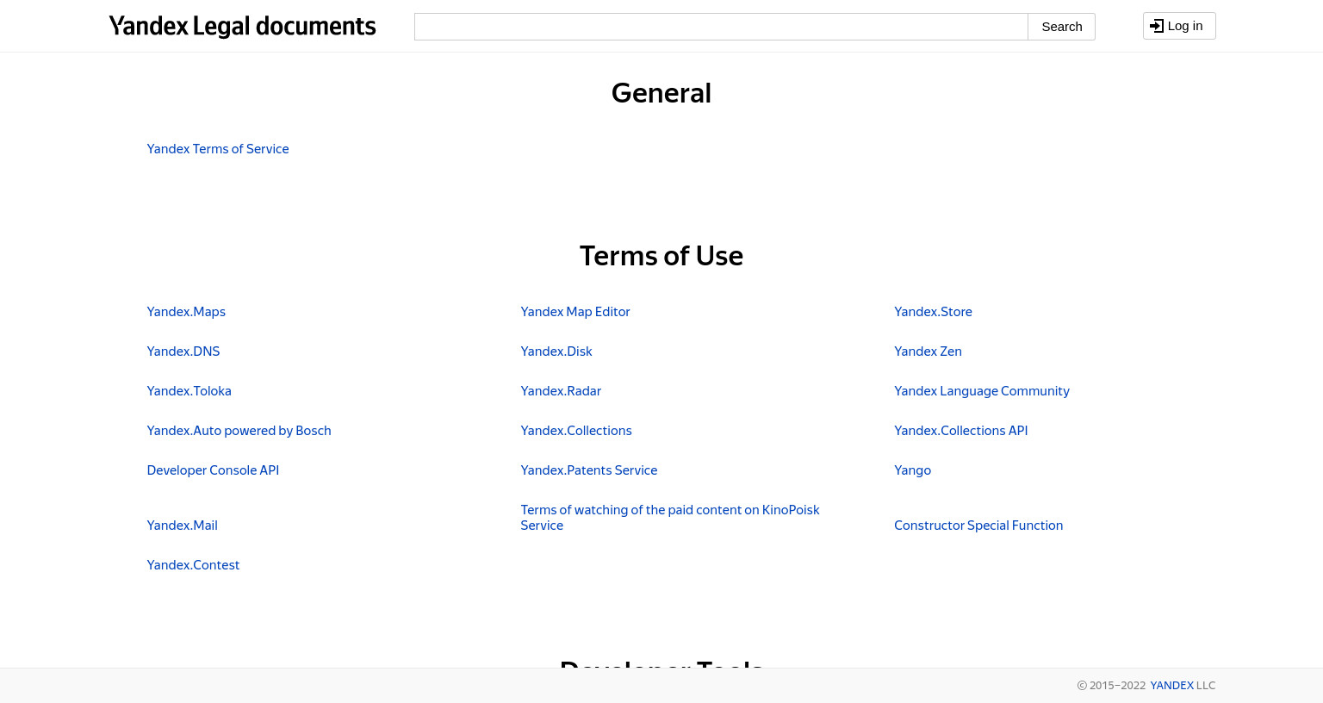Viewport: 1323px width, 703px height.
Task: Open Yandex.Toloka terms link
Action: point(189,391)
